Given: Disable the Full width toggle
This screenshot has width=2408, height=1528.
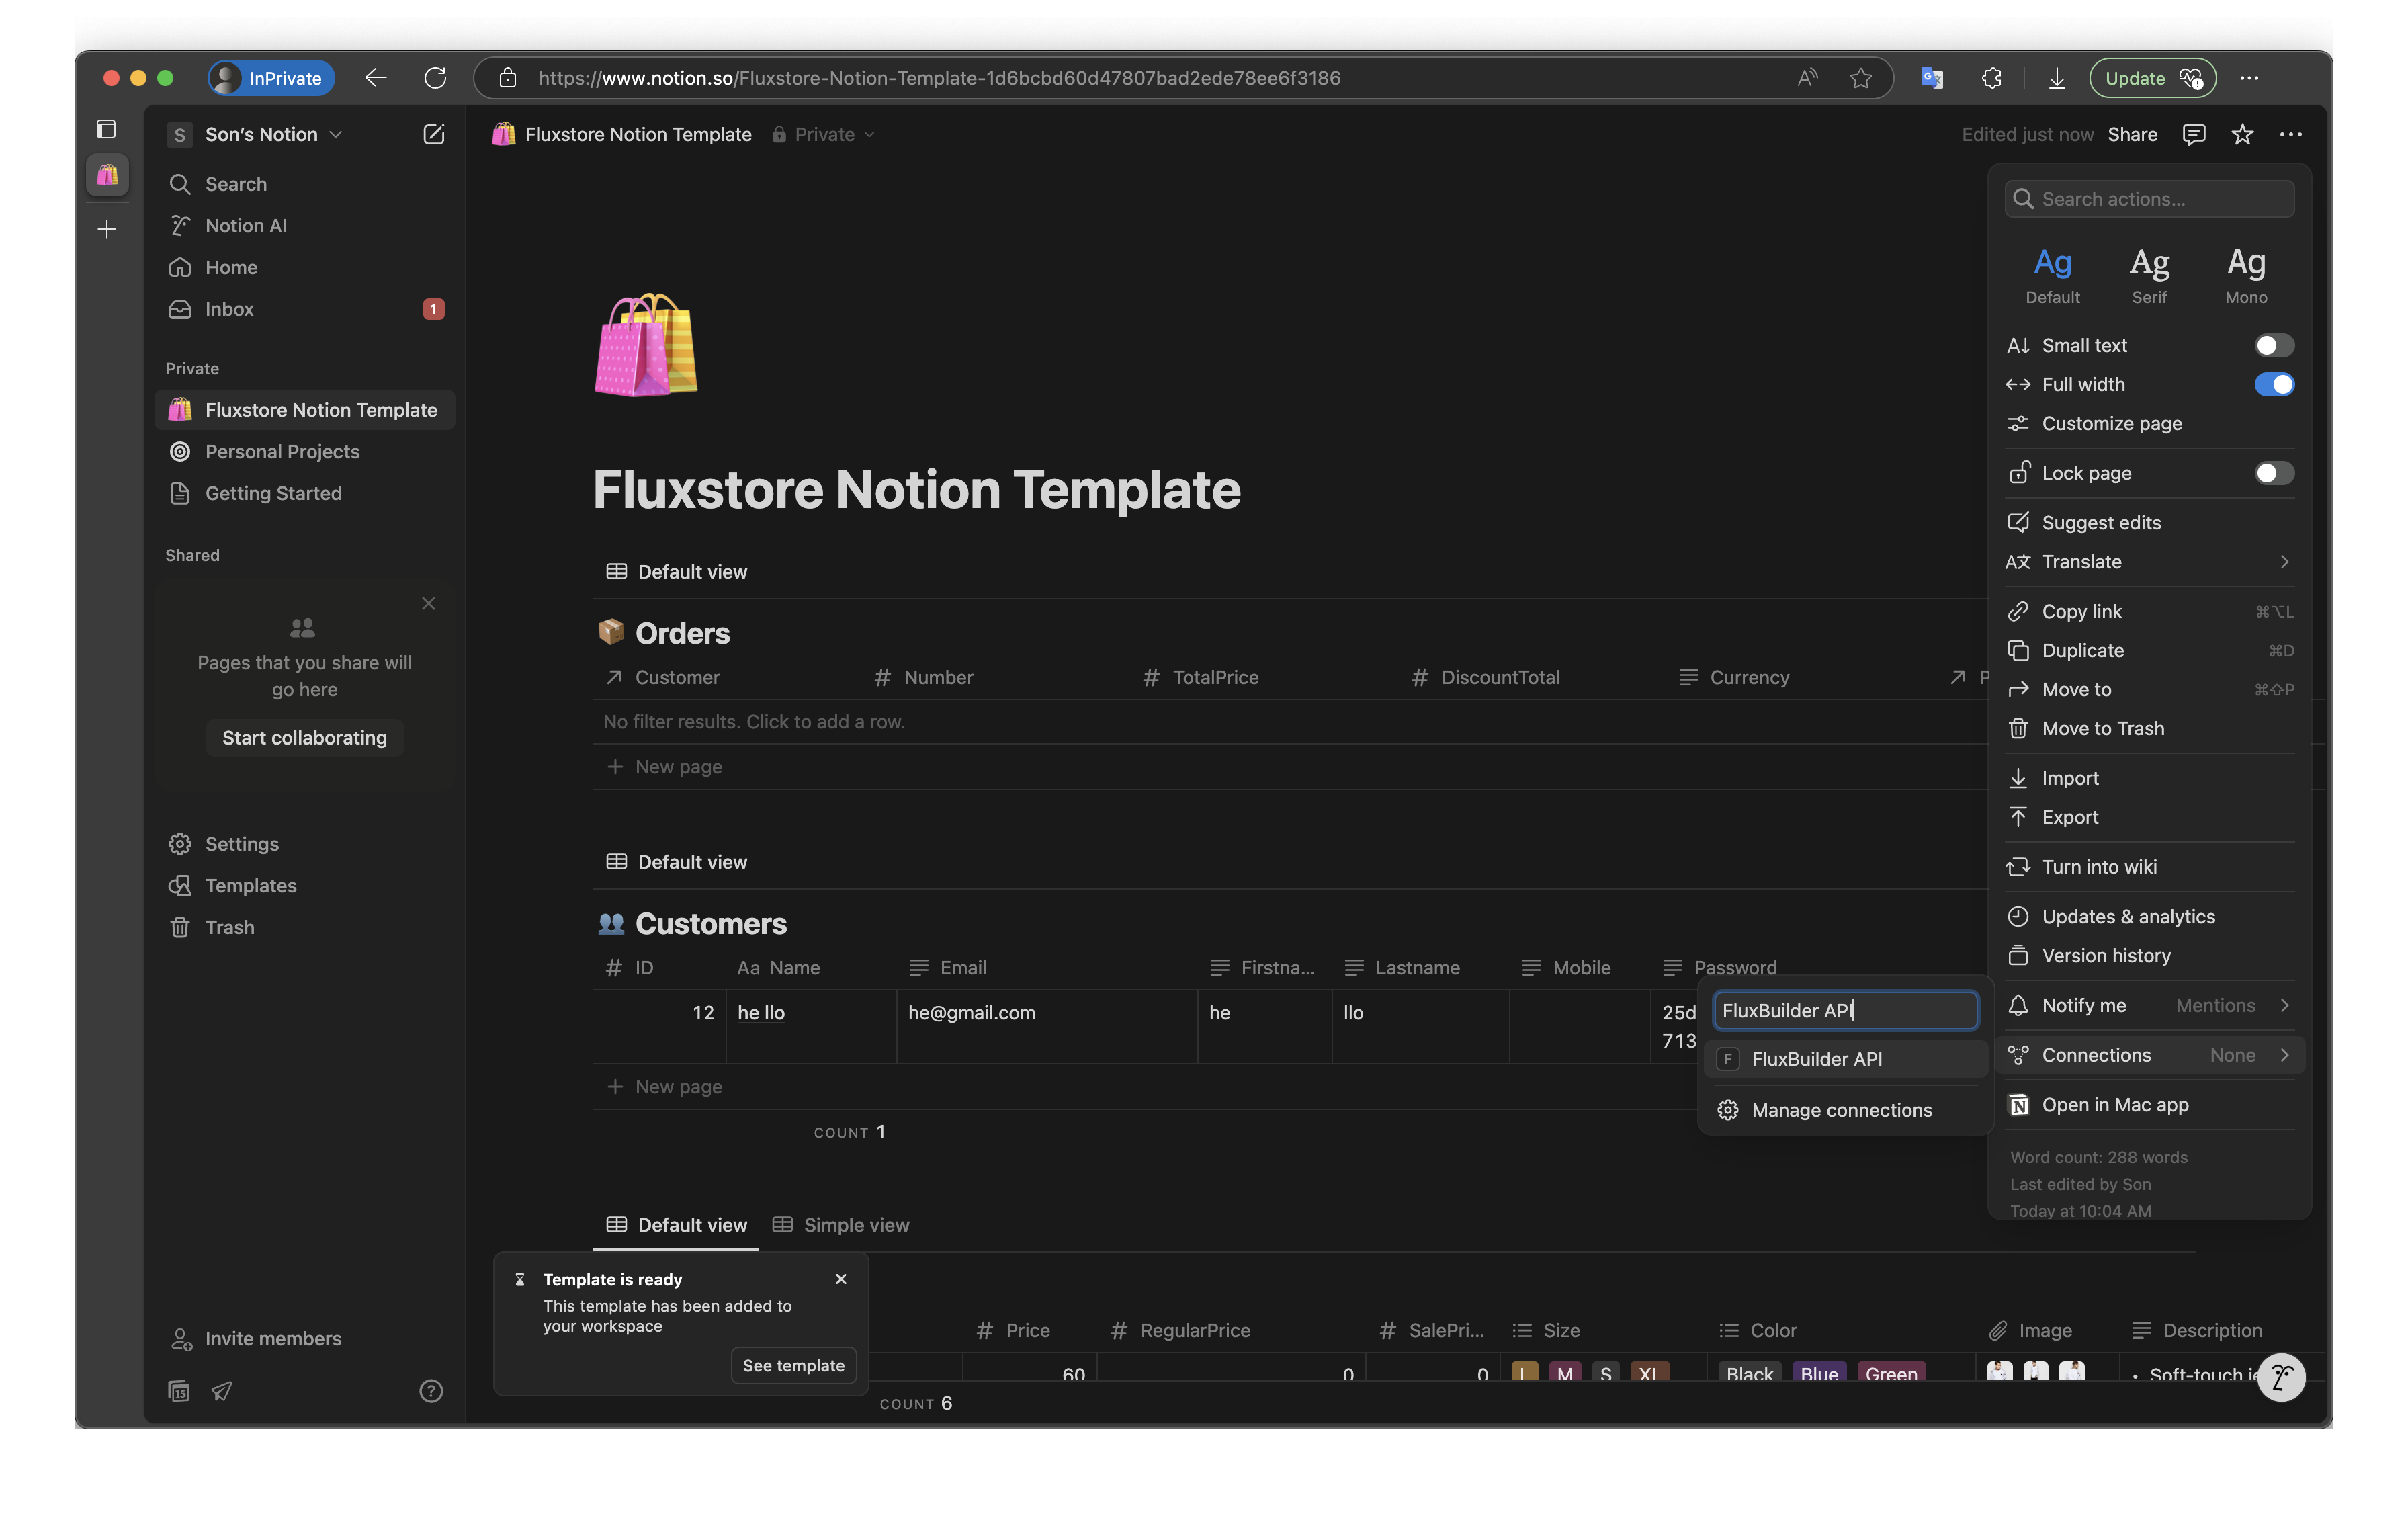Looking at the screenshot, I should [x=2274, y=384].
